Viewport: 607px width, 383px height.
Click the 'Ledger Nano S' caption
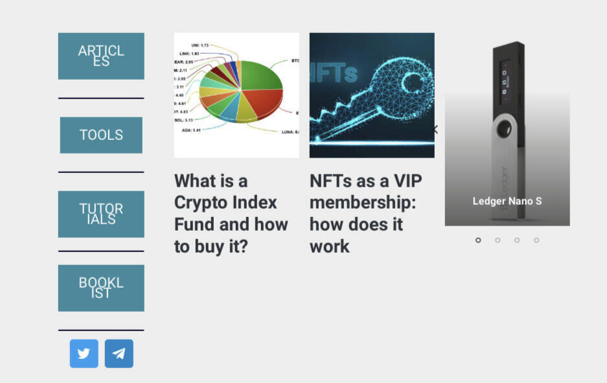click(x=507, y=201)
